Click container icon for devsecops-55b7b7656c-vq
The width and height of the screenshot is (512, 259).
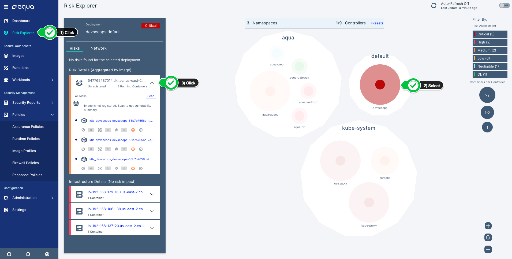(x=84, y=140)
